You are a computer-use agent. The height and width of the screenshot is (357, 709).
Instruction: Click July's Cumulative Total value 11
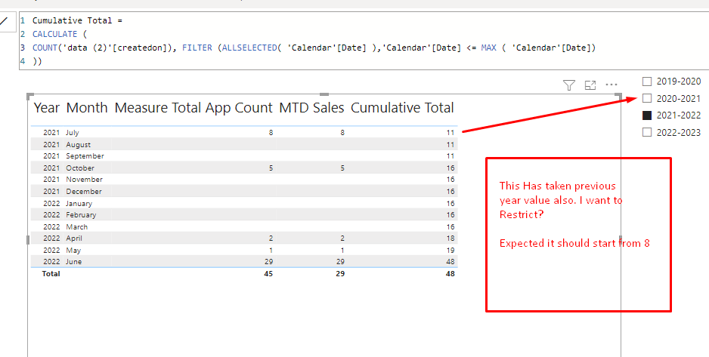pyautogui.click(x=450, y=133)
